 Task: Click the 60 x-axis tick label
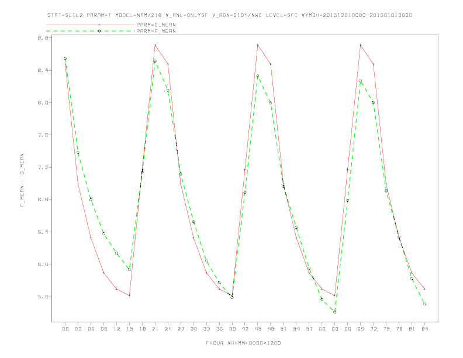tap(322, 329)
